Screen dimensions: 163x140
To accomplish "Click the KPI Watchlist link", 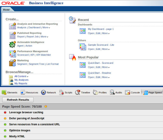I will coord(44,55).
